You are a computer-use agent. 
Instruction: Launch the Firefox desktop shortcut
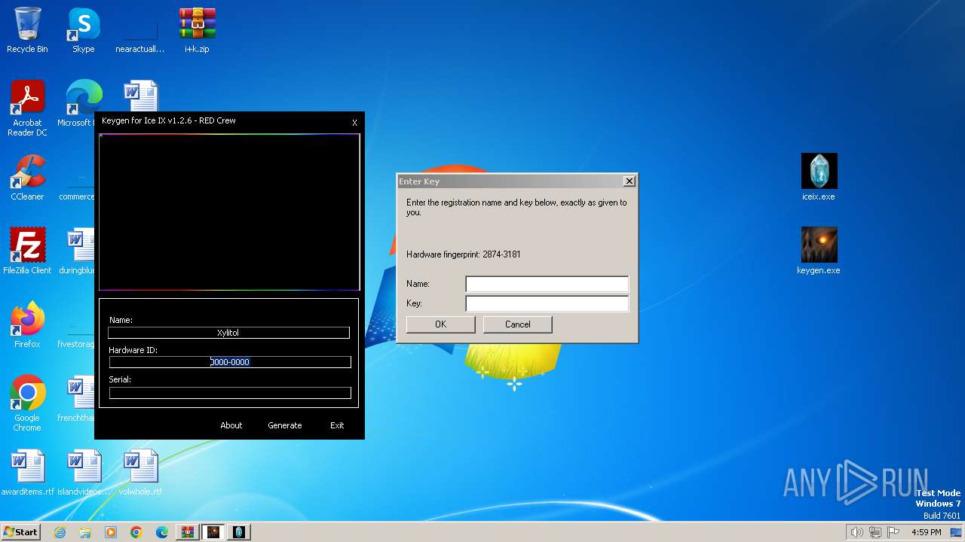tap(27, 324)
